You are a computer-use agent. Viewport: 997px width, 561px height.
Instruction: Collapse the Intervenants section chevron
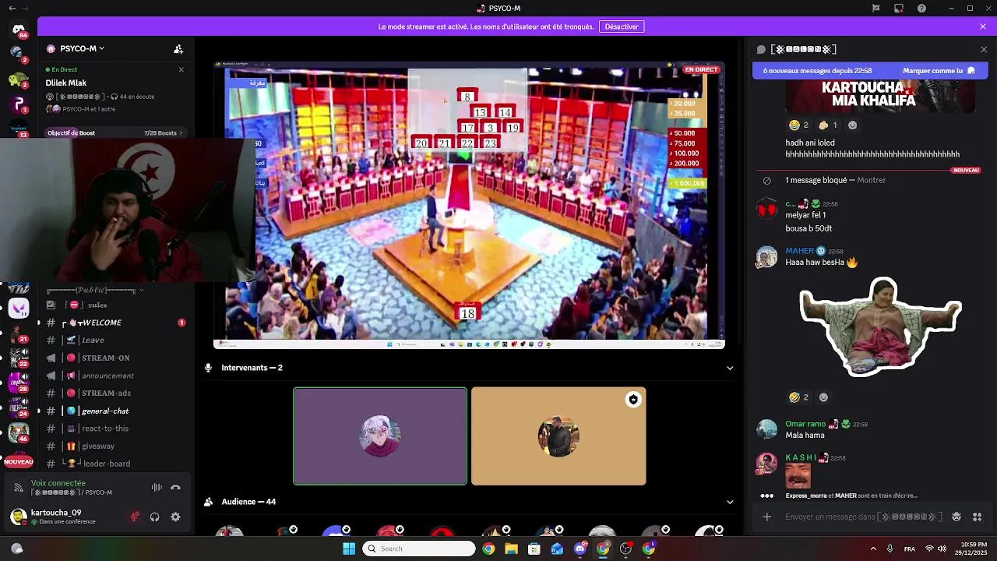(x=730, y=368)
